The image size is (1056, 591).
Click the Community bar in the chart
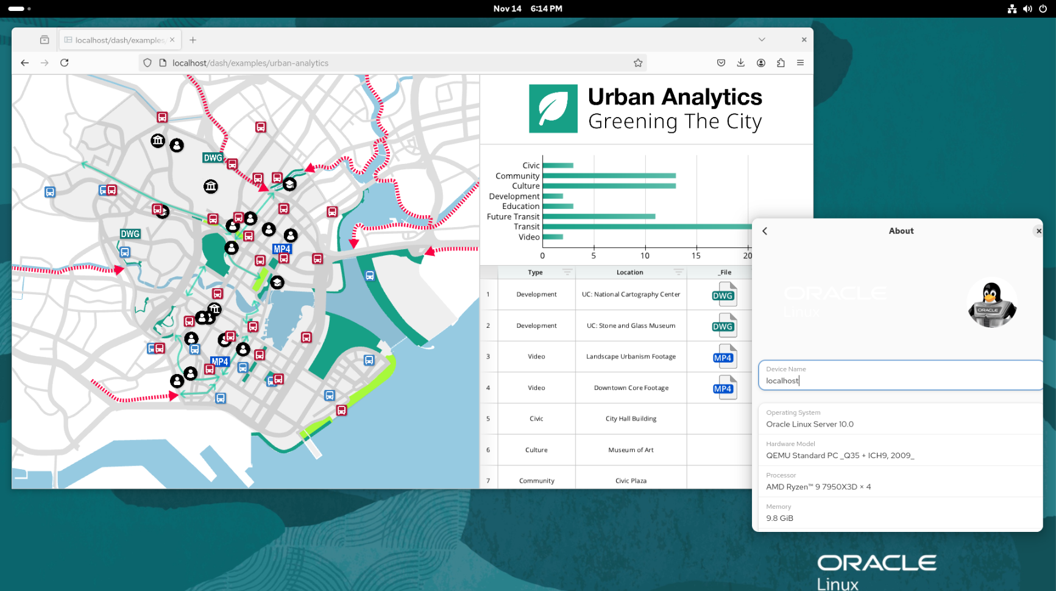click(609, 176)
